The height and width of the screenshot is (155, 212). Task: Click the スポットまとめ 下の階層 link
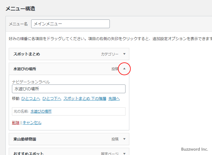pos(85,99)
